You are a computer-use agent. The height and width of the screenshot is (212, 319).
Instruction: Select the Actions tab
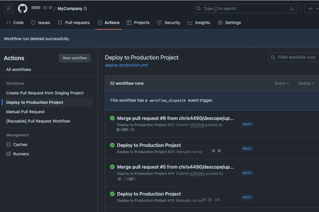coord(108,23)
